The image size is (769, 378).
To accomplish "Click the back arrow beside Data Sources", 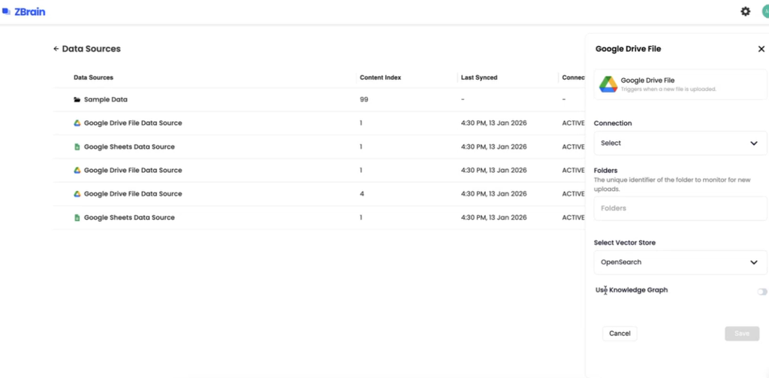I will 56,49.
